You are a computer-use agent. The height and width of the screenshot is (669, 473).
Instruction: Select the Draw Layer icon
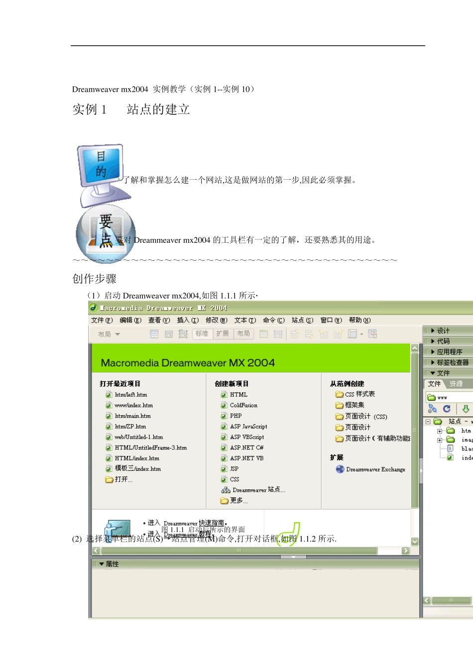tap(183, 334)
